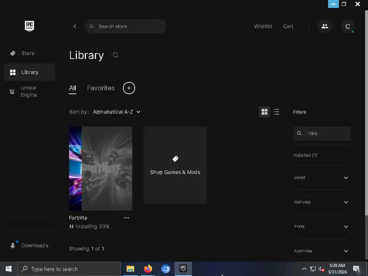Viewport: 368px width, 276px height.
Task: Open the Friends list icon
Action: pyautogui.click(x=325, y=26)
